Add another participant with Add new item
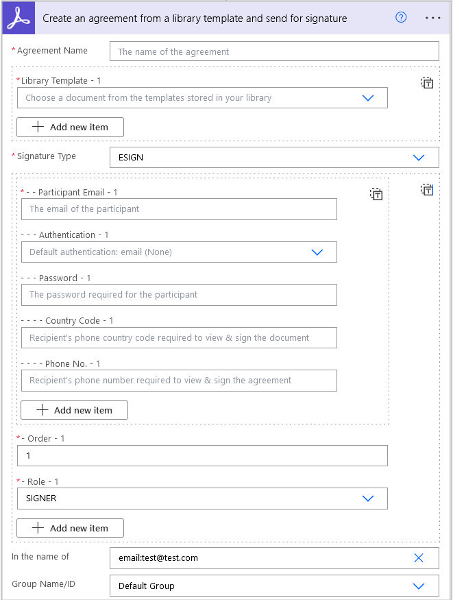453x600 pixels. [x=74, y=409]
